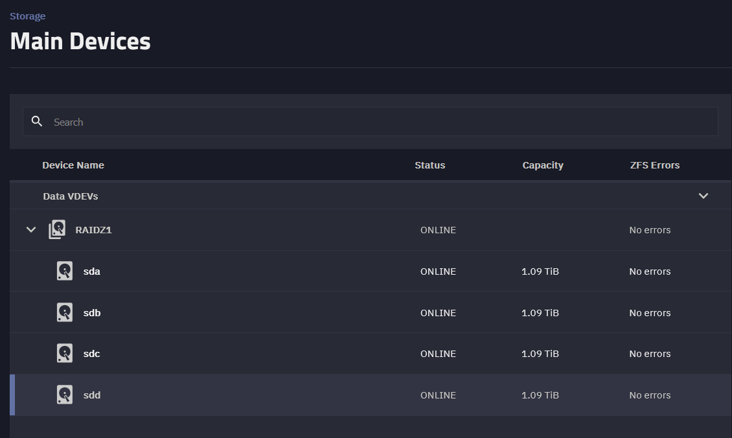This screenshot has width=732, height=438.
Task: Select the sdb device name
Action: pyautogui.click(x=92, y=313)
